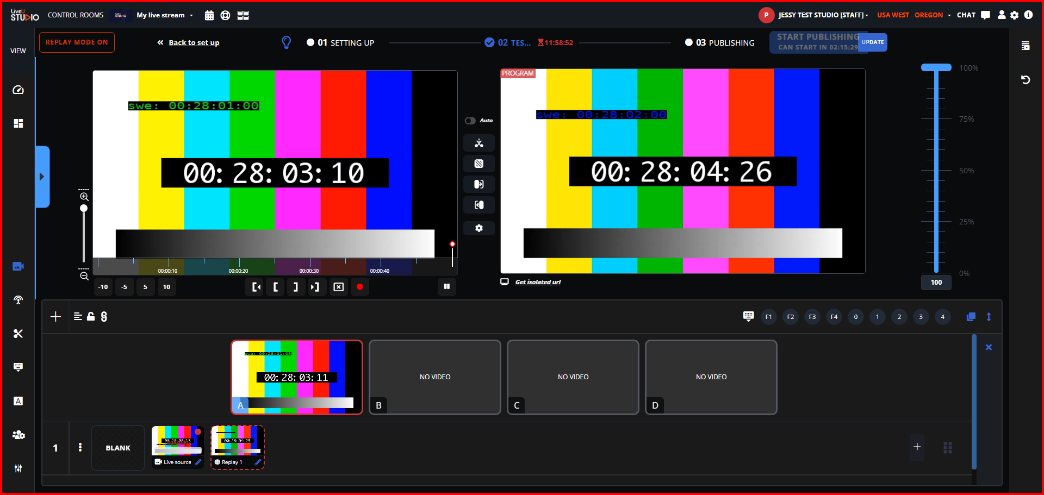Toggle the lock icon in layer toolbar
Screen dimensions: 1044x495
pos(91,316)
